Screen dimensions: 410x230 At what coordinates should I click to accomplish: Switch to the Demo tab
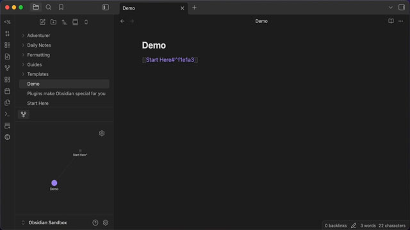pos(154,8)
